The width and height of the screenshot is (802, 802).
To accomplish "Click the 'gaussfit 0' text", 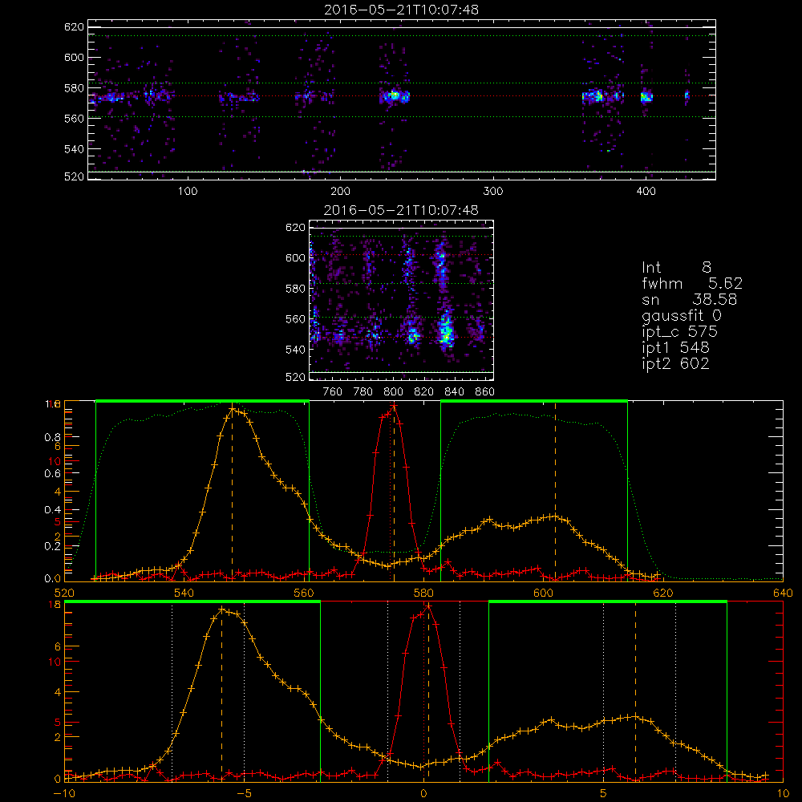I will pos(681,315).
